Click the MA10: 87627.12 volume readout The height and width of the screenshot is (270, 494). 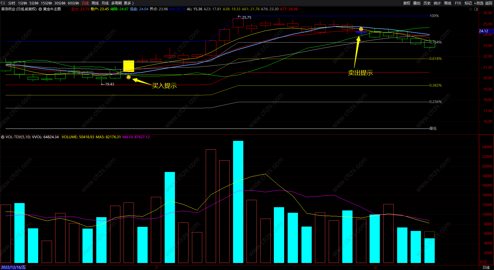136,137
